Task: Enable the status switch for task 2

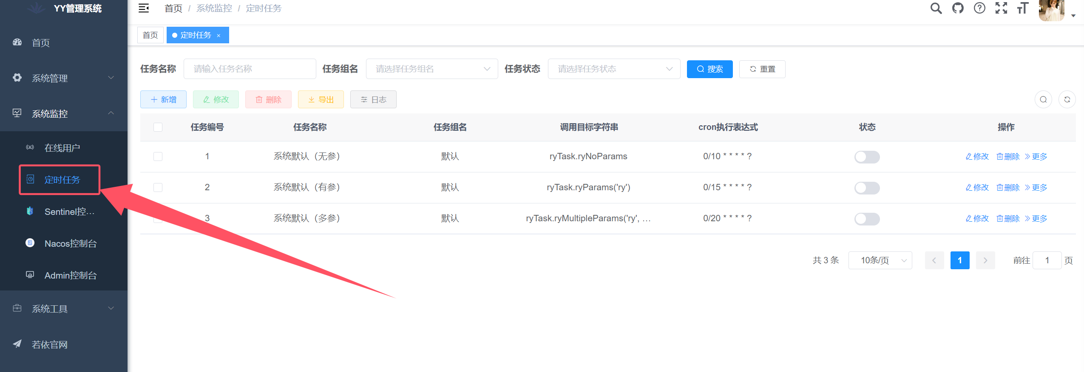Action: coord(867,188)
